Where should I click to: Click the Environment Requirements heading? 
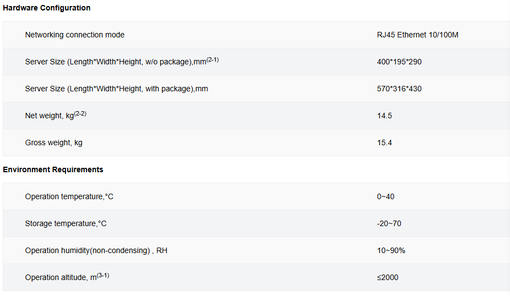click(x=53, y=169)
